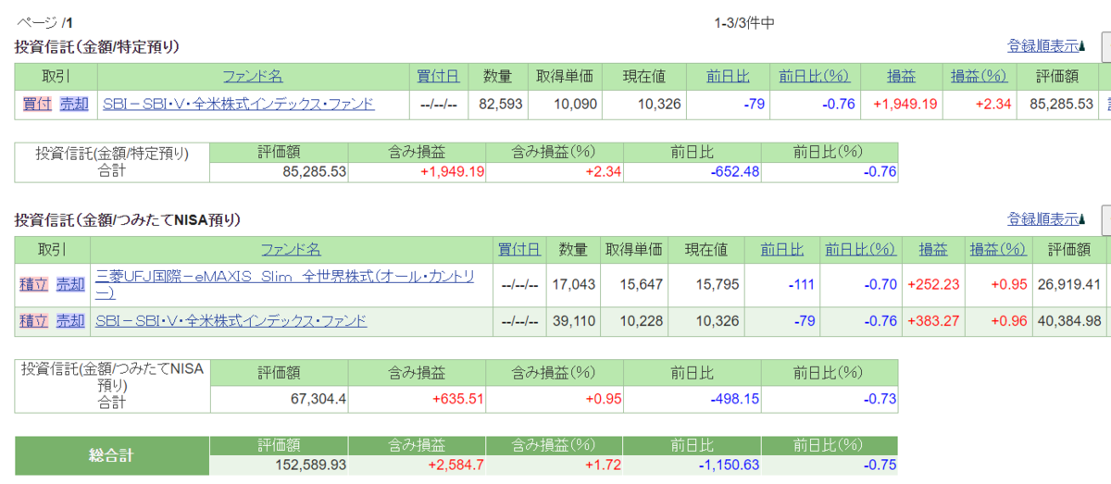
Task: Sort 特定預り table by 買付日 header
Action: pos(438,77)
